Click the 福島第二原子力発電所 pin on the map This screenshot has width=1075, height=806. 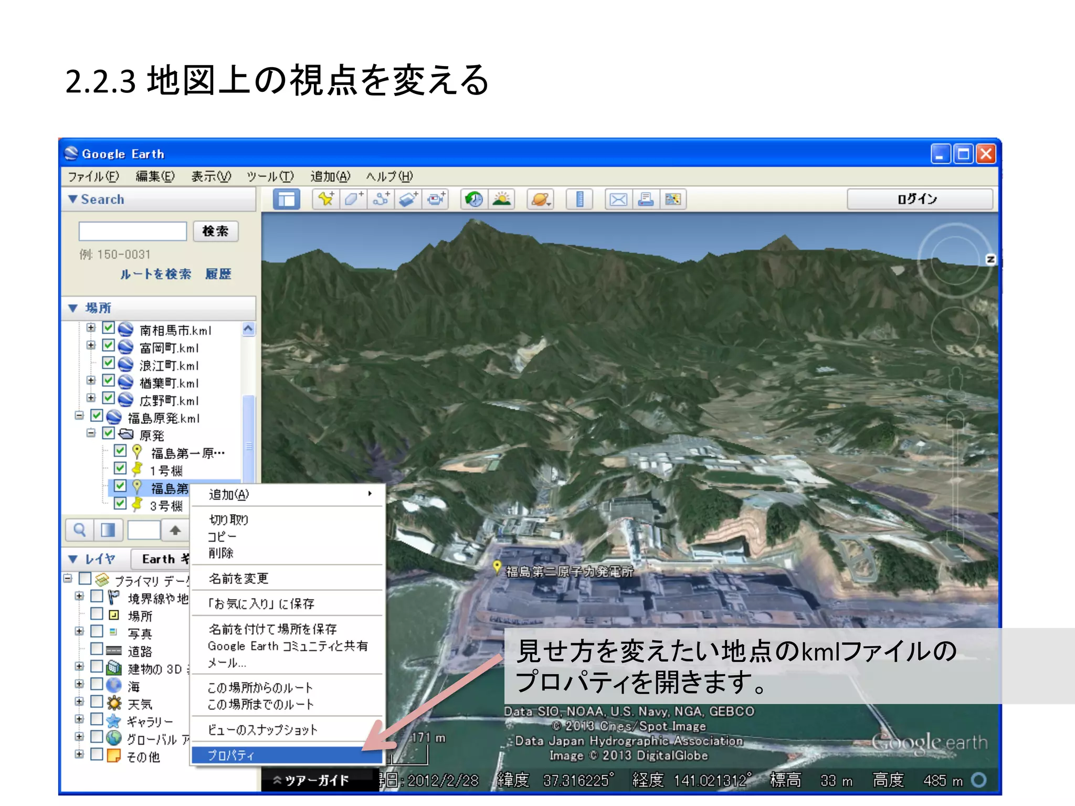click(x=497, y=567)
